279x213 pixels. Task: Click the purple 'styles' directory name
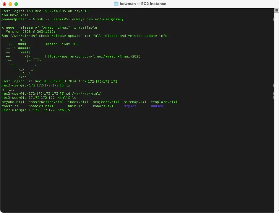130,106
